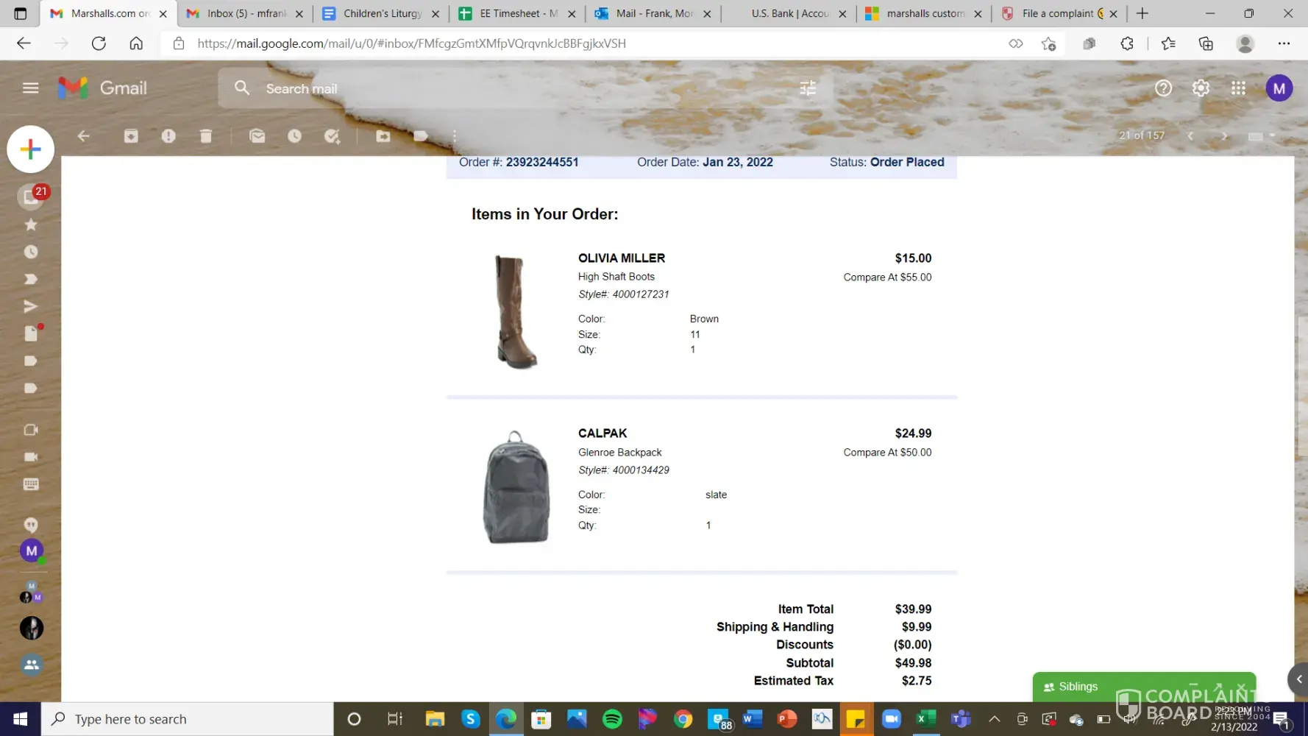Open the Labels icon in toolbar
The image size is (1308, 736).
(x=421, y=136)
